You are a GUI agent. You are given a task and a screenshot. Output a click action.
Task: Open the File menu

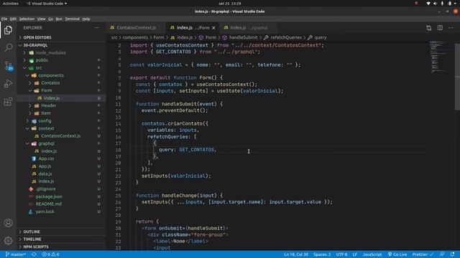point(4,19)
